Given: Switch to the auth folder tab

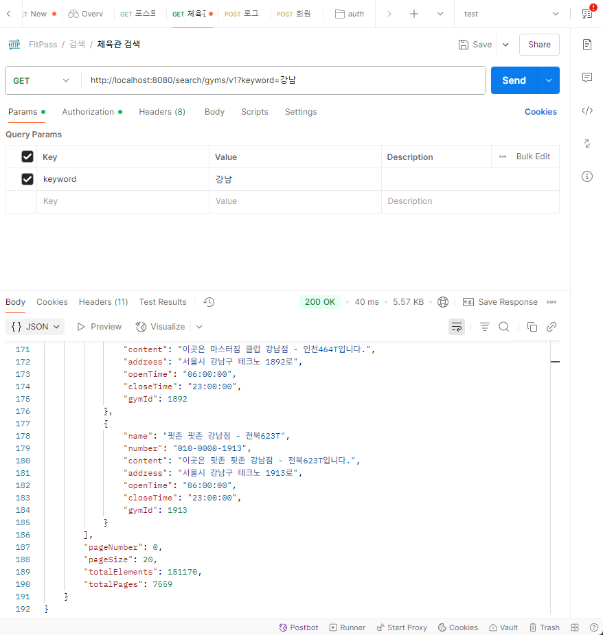Looking at the screenshot, I should pyautogui.click(x=350, y=14).
